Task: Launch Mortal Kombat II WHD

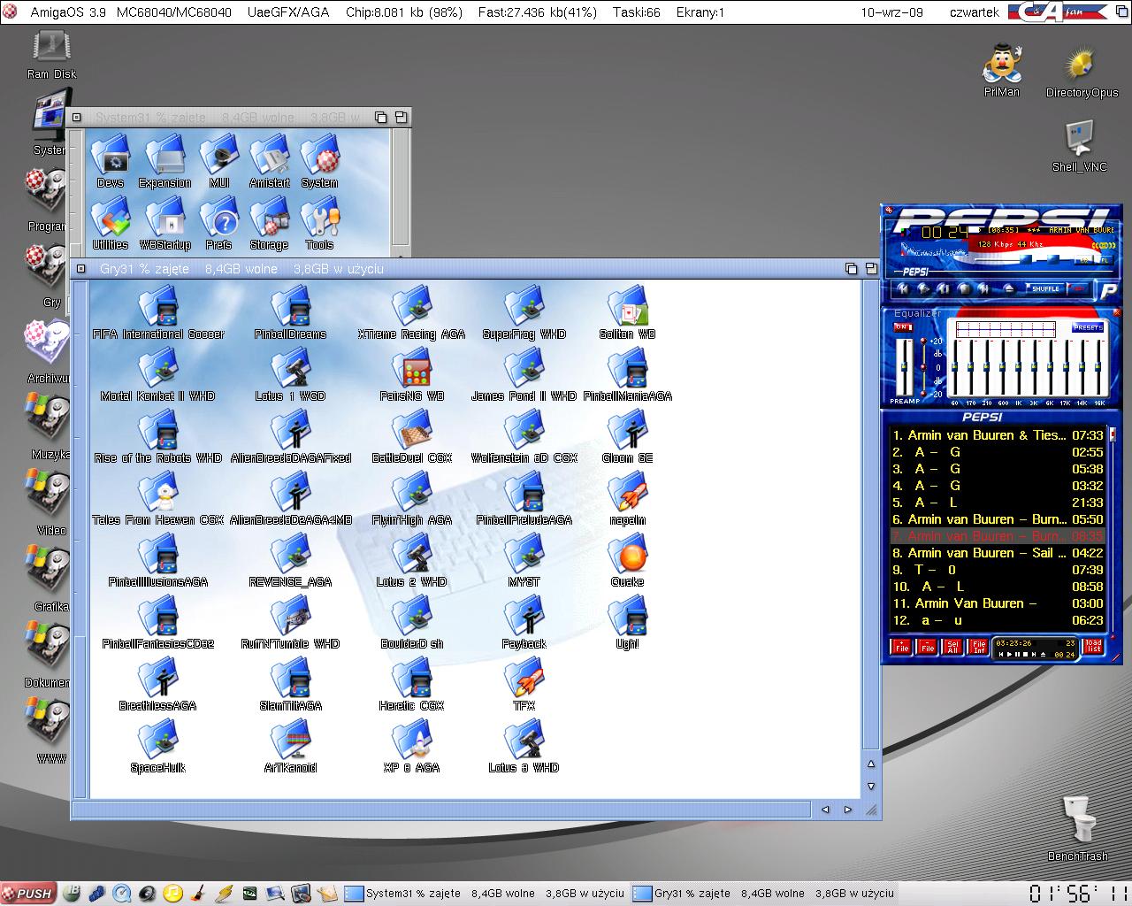Action: pyautogui.click(x=158, y=375)
